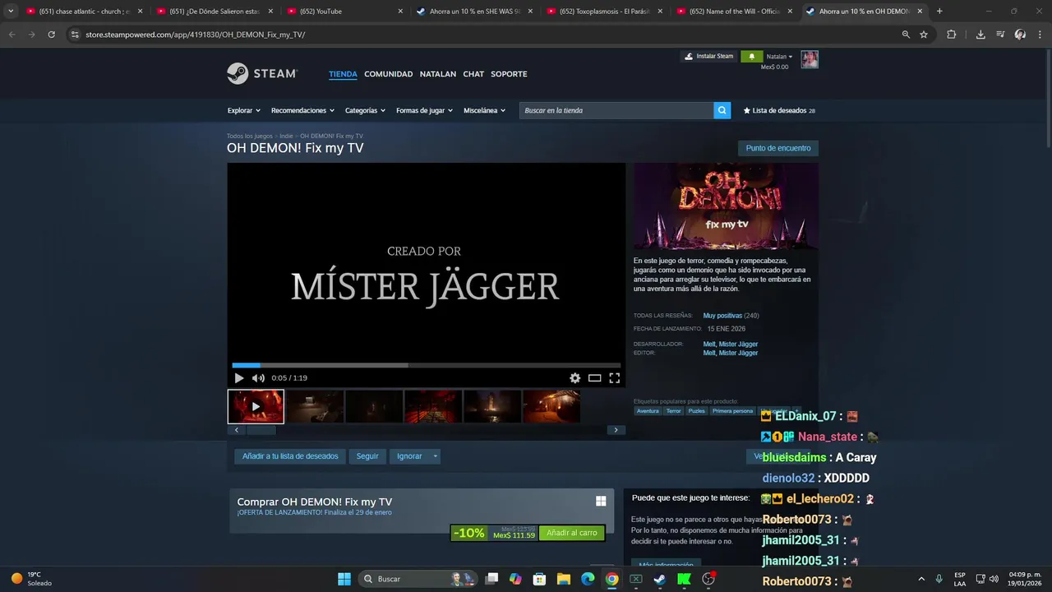
Task: Select the Terror tag
Action: (673, 411)
